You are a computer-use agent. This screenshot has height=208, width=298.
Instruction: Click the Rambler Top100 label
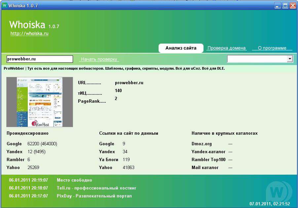pyautogui.click(x=208, y=159)
